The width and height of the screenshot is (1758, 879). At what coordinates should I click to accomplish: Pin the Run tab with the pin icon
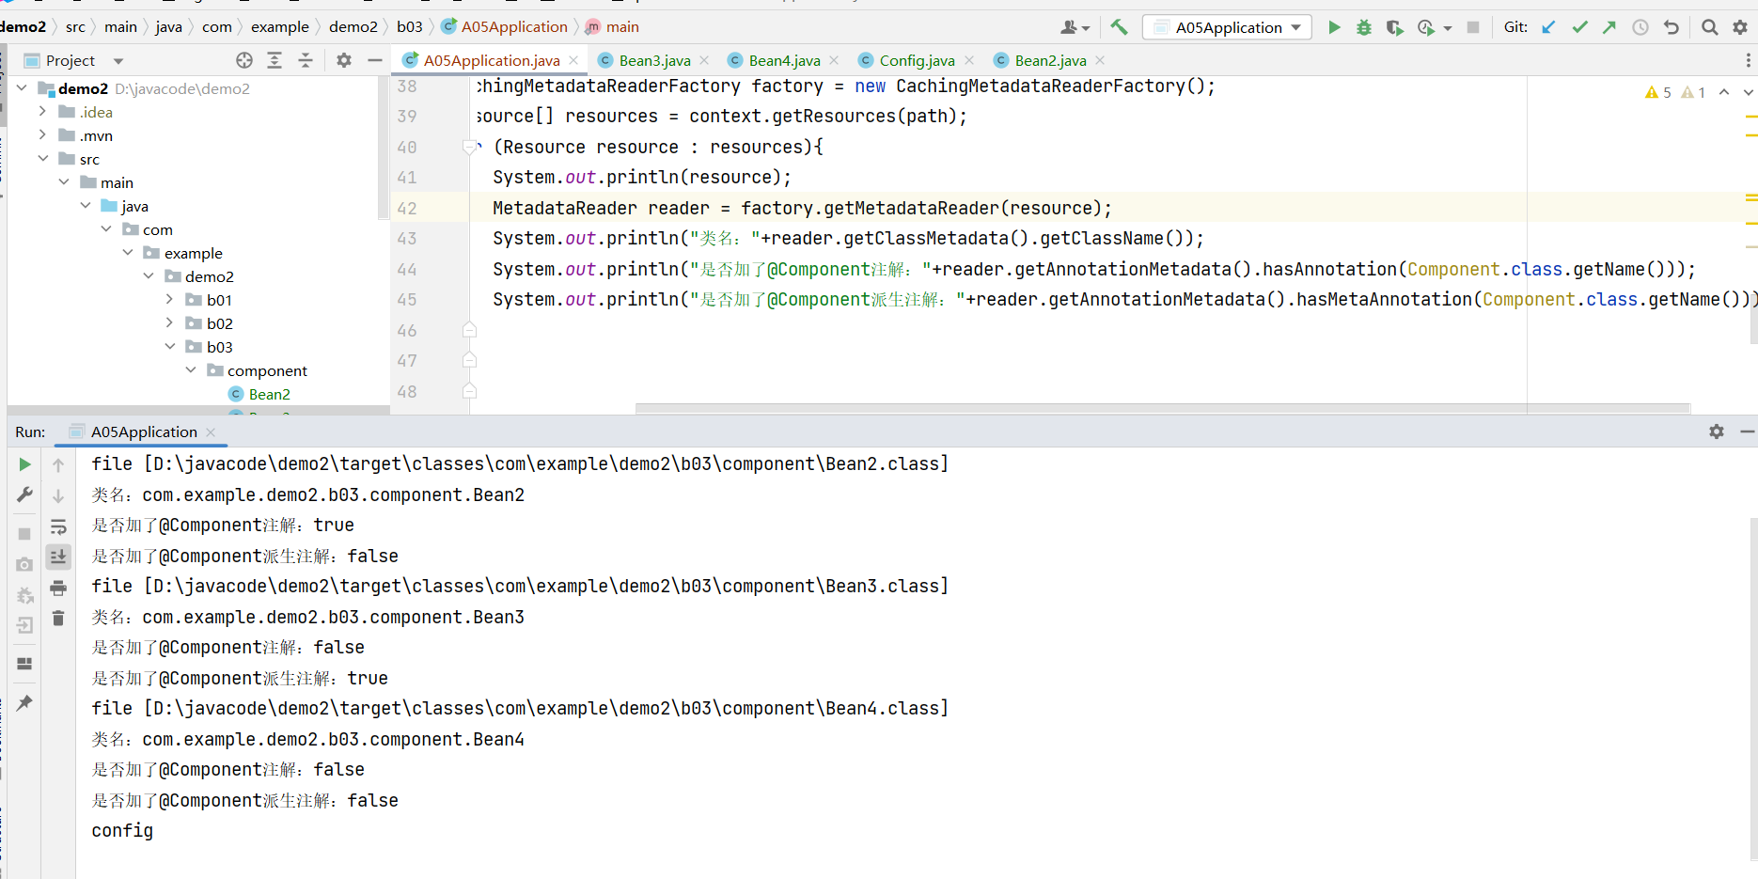point(25,702)
